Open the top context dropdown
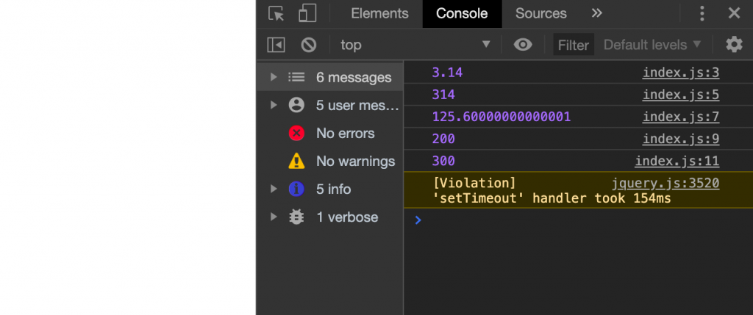 [x=415, y=45]
